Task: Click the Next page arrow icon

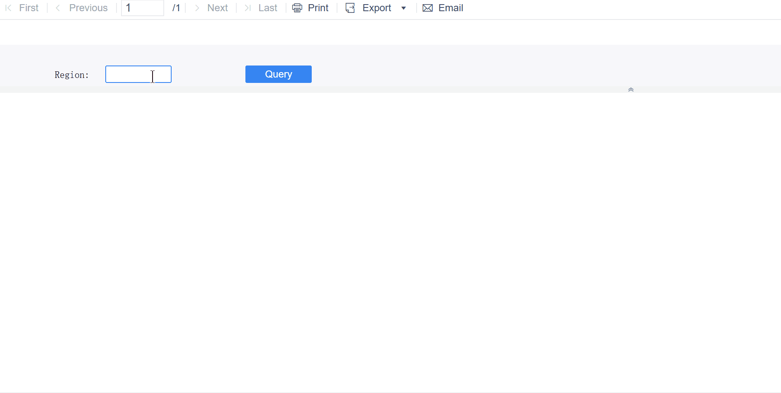Action: (196, 7)
